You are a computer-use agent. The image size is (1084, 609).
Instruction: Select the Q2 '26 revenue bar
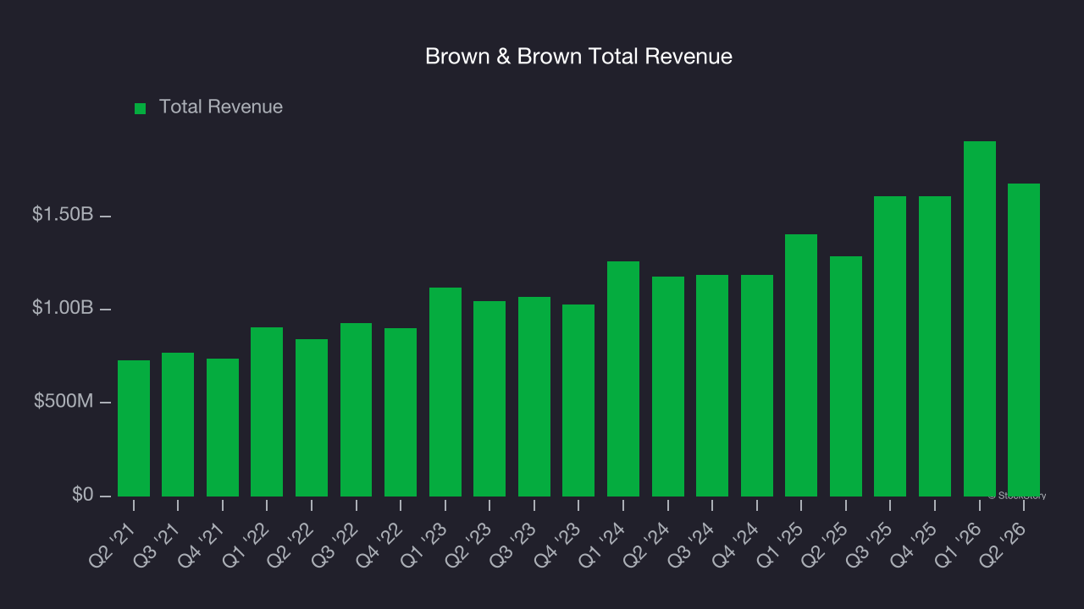tap(1024, 340)
